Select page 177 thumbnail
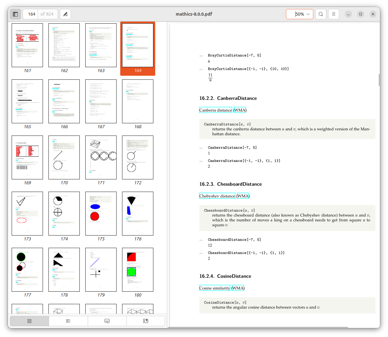The height and width of the screenshot is (337, 388). [27, 270]
